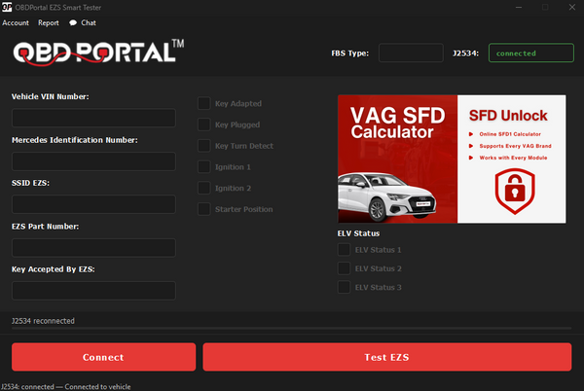Toggle the ELV Status 1 checkbox
Screen dimensions: 584x391
pos(344,250)
